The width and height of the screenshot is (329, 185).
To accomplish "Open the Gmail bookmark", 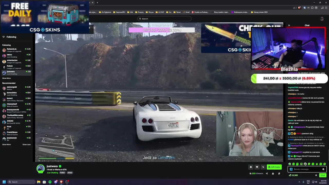I will point(186,12).
